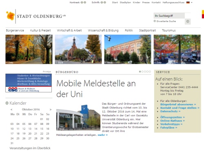Select day 01 in the Oktober calendar
The image size is (204, 151).
point(42,119)
